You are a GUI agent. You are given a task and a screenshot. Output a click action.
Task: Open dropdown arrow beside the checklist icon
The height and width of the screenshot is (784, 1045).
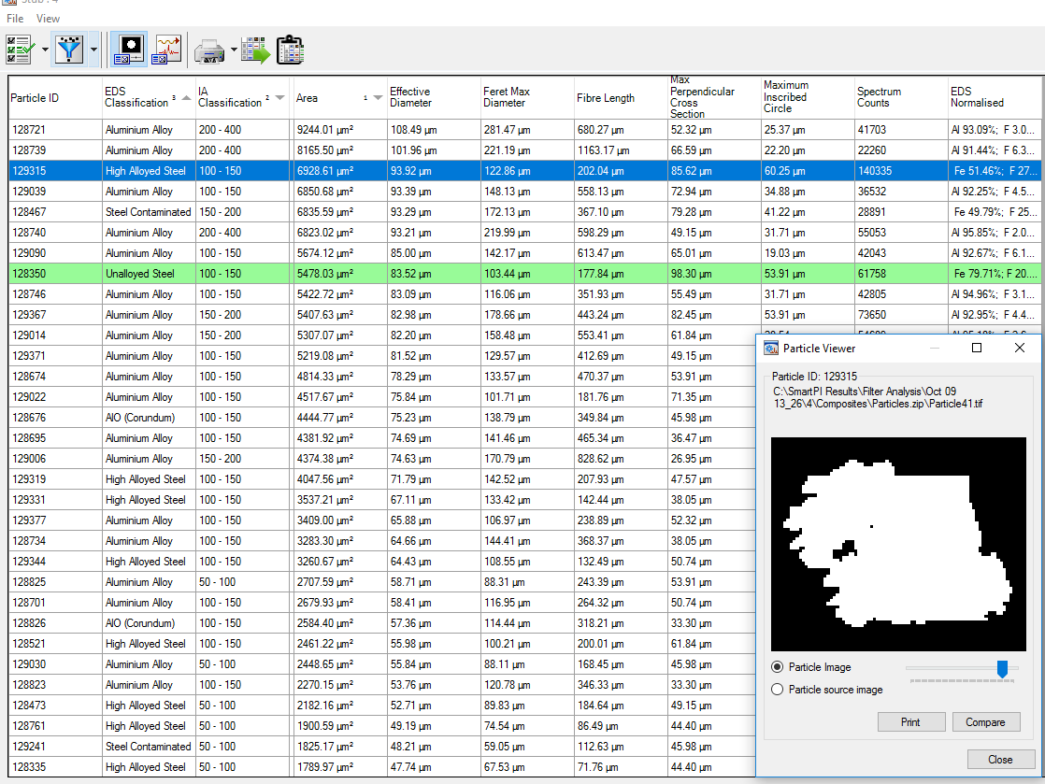coord(44,50)
